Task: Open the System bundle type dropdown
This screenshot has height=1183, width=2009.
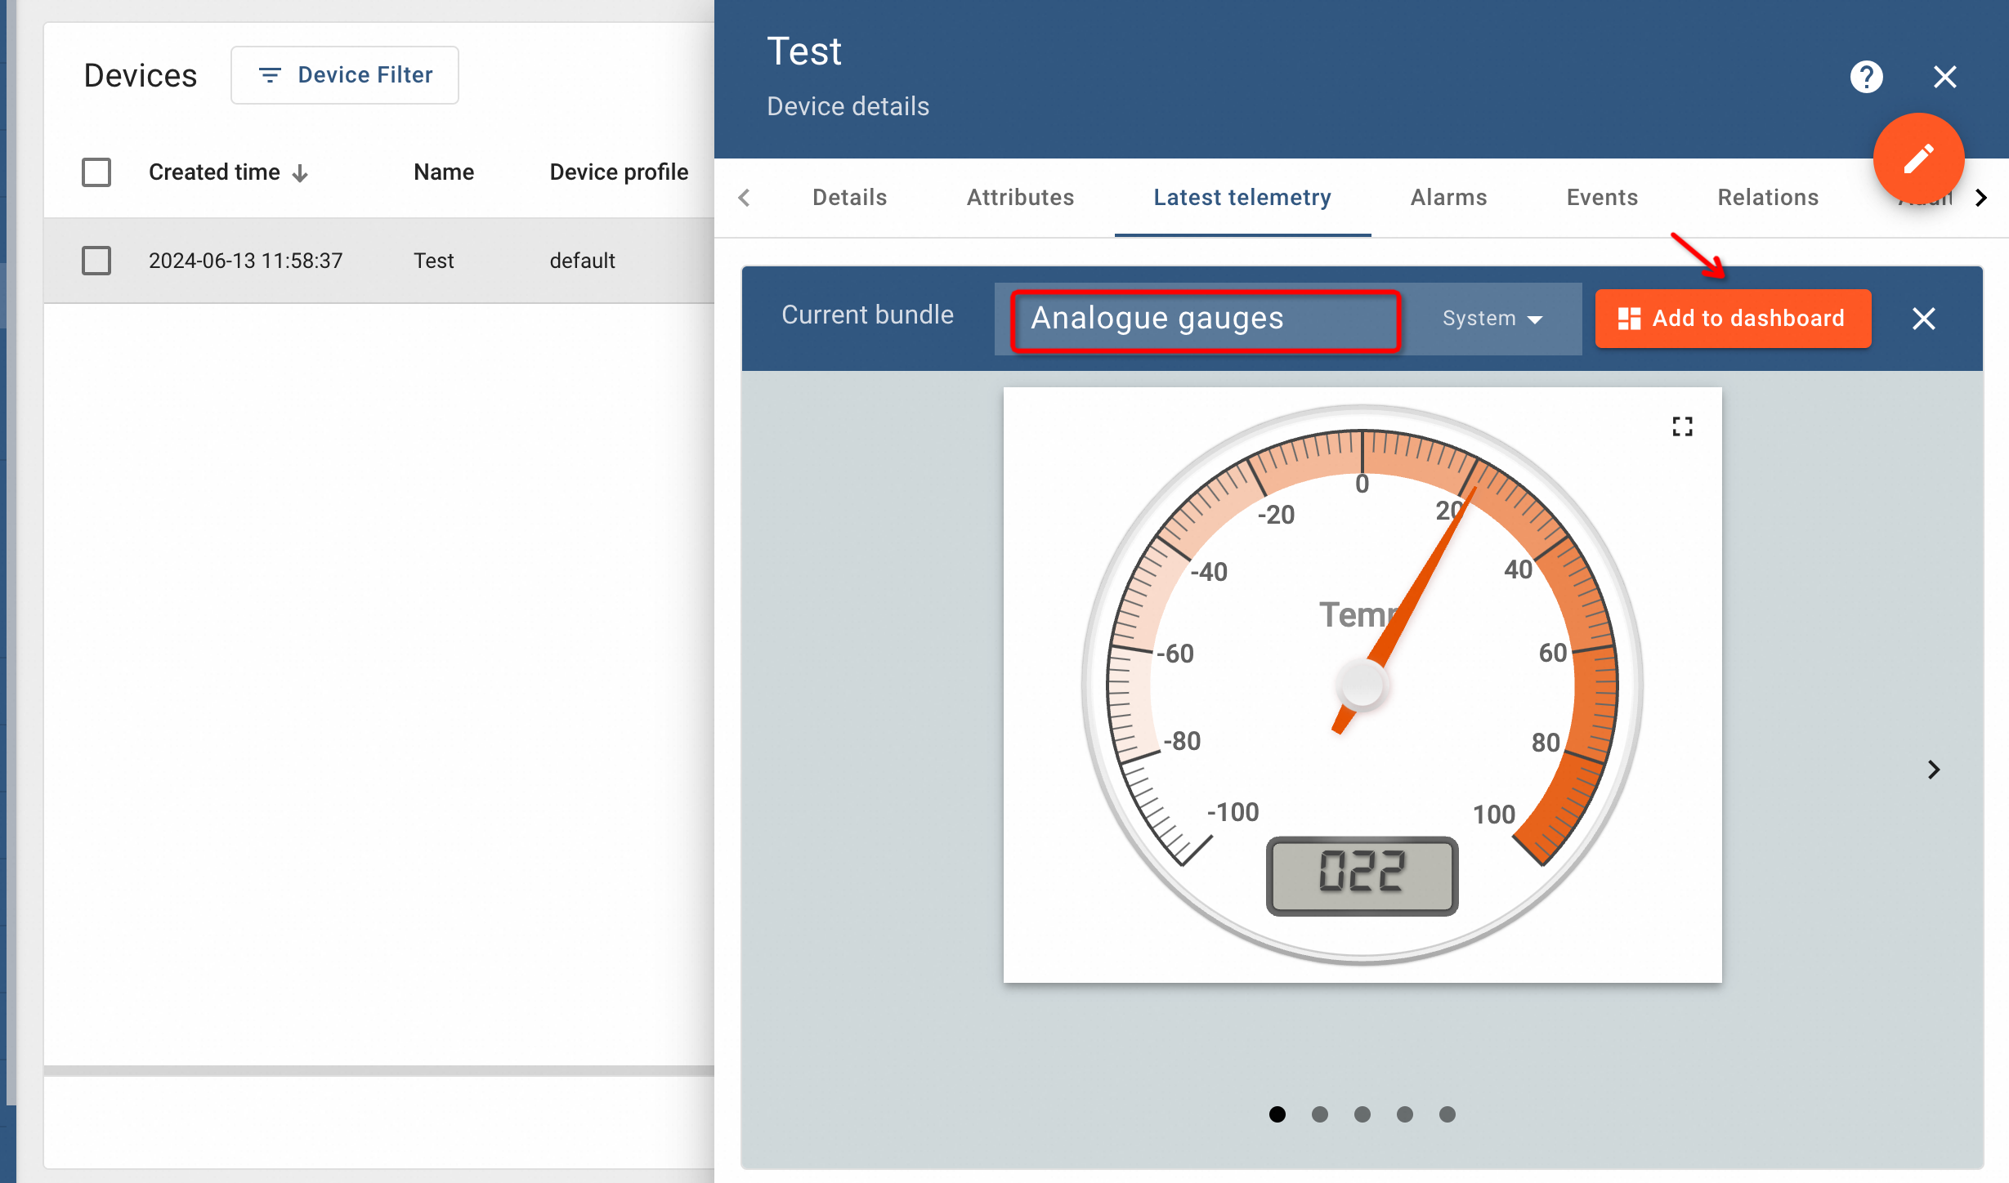Action: 1492,319
